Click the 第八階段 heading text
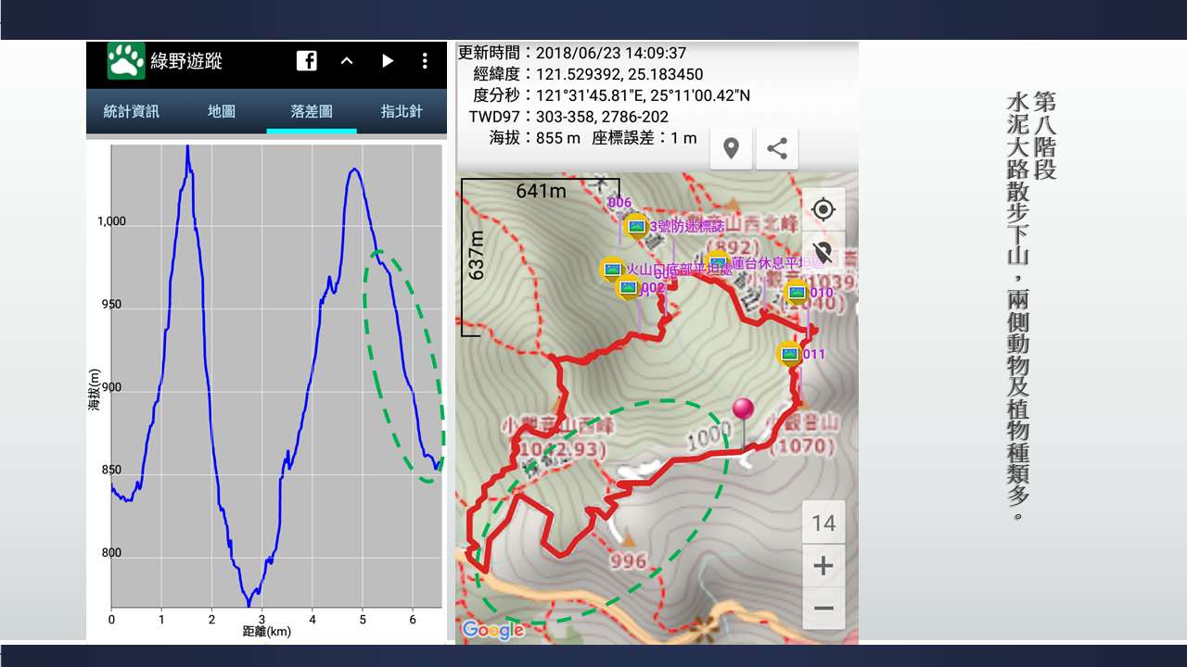This screenshot has height=667, width=1187. coord(1045,135)
